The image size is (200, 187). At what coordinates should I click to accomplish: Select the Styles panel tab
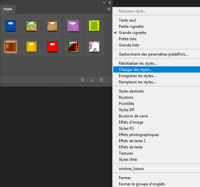(8, 9)
